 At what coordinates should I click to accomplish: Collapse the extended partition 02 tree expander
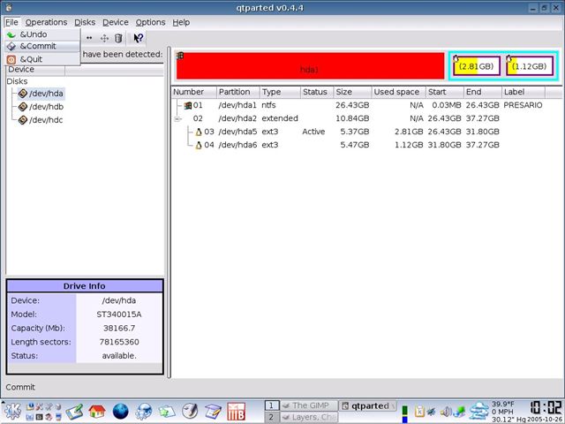point(177,118)
